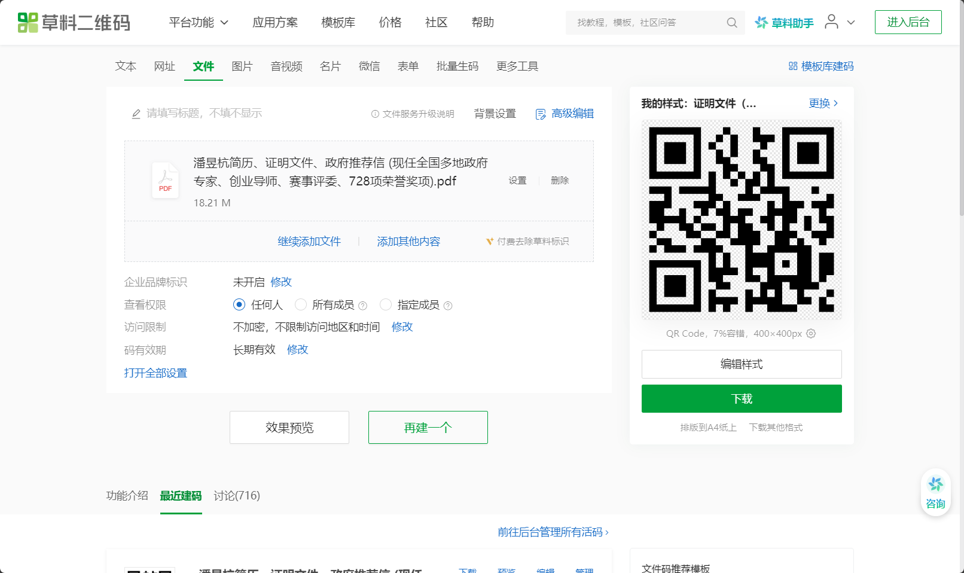Open the 价格 page
Viewport: 964px width, 573px height.
(390, 23)
